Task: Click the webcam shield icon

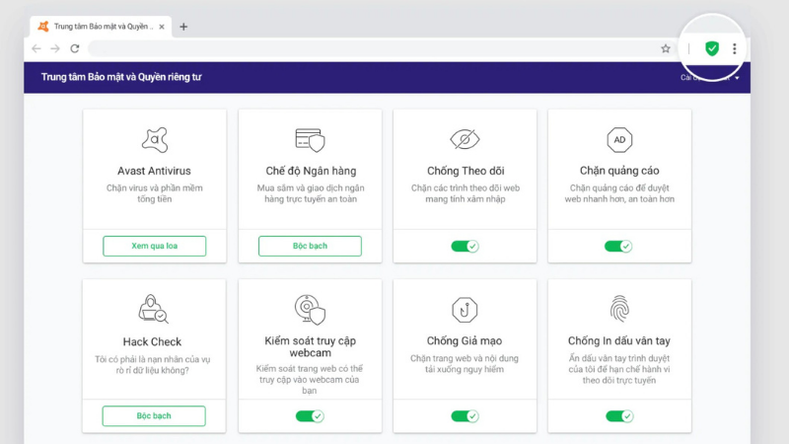Action: [310, 310]
